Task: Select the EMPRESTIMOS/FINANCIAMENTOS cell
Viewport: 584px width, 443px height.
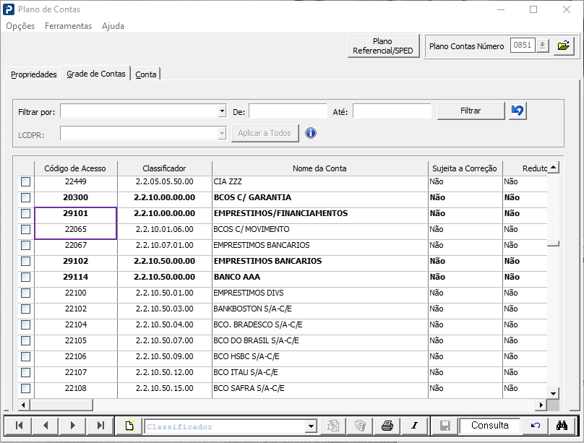Action: tap(319, 214)
